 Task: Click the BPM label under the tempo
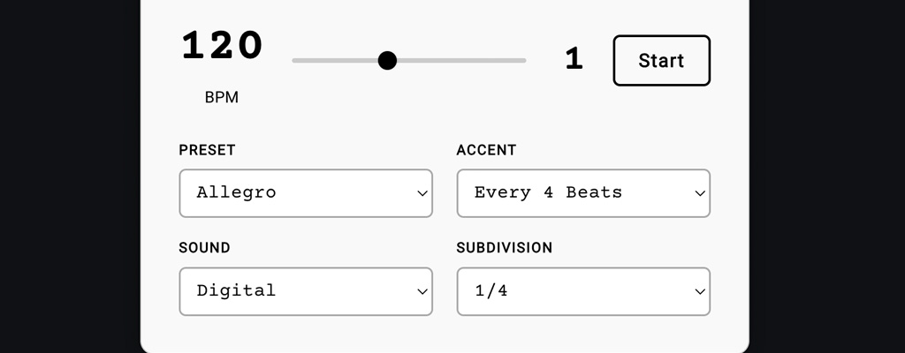click(x=222, y=97)
